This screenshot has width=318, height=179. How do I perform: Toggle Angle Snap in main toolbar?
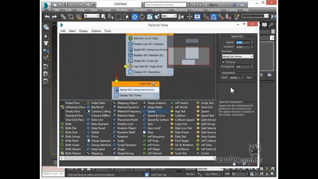pos(213,17)
